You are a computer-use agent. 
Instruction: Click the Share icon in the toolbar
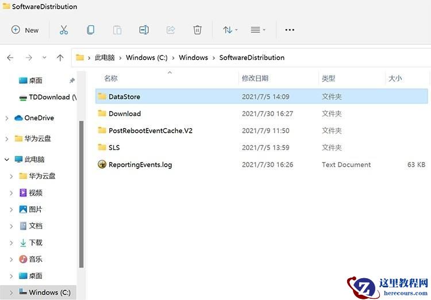coord(171,30)
